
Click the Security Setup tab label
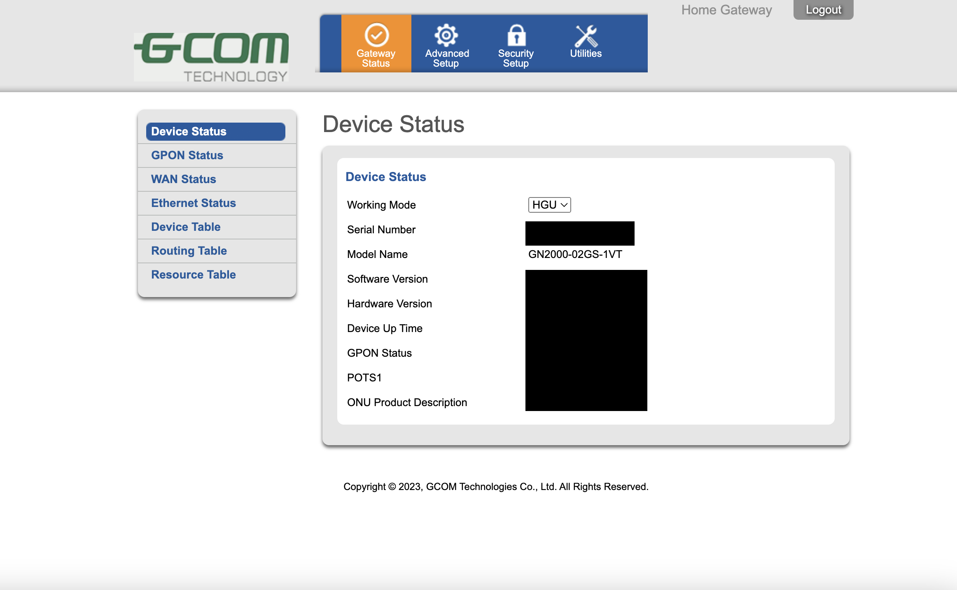[516, 58]
